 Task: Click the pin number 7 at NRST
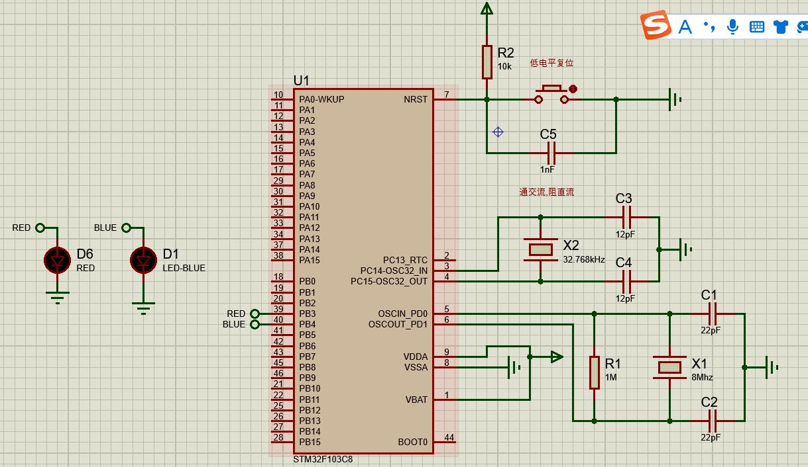pyautogui.click(x=447, y=95)
